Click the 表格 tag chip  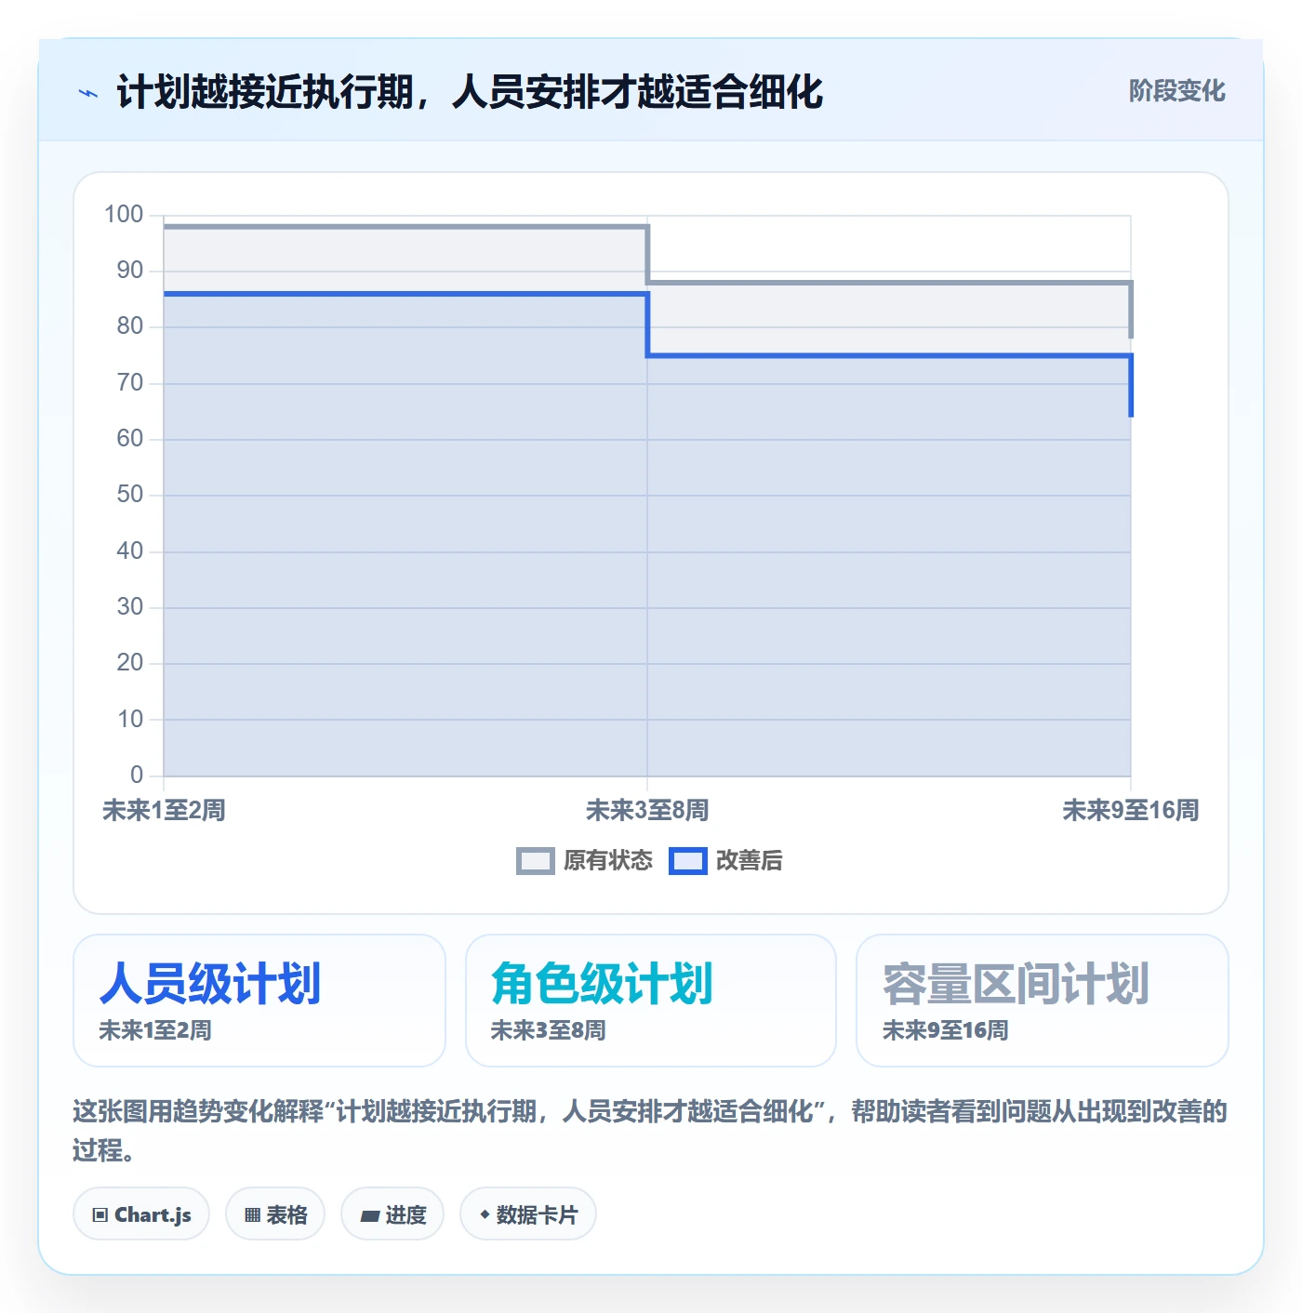[275, 1214]
